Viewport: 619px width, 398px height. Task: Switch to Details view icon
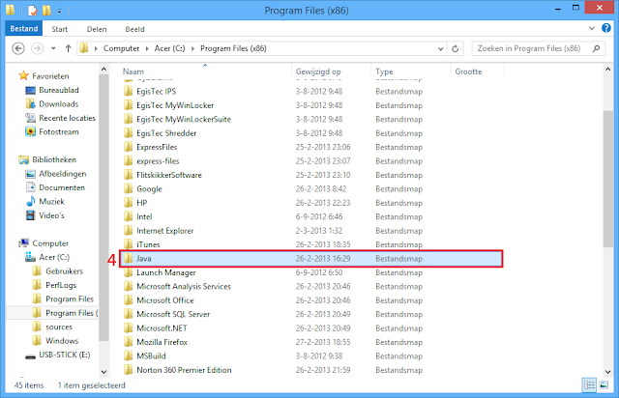[589, 385]
